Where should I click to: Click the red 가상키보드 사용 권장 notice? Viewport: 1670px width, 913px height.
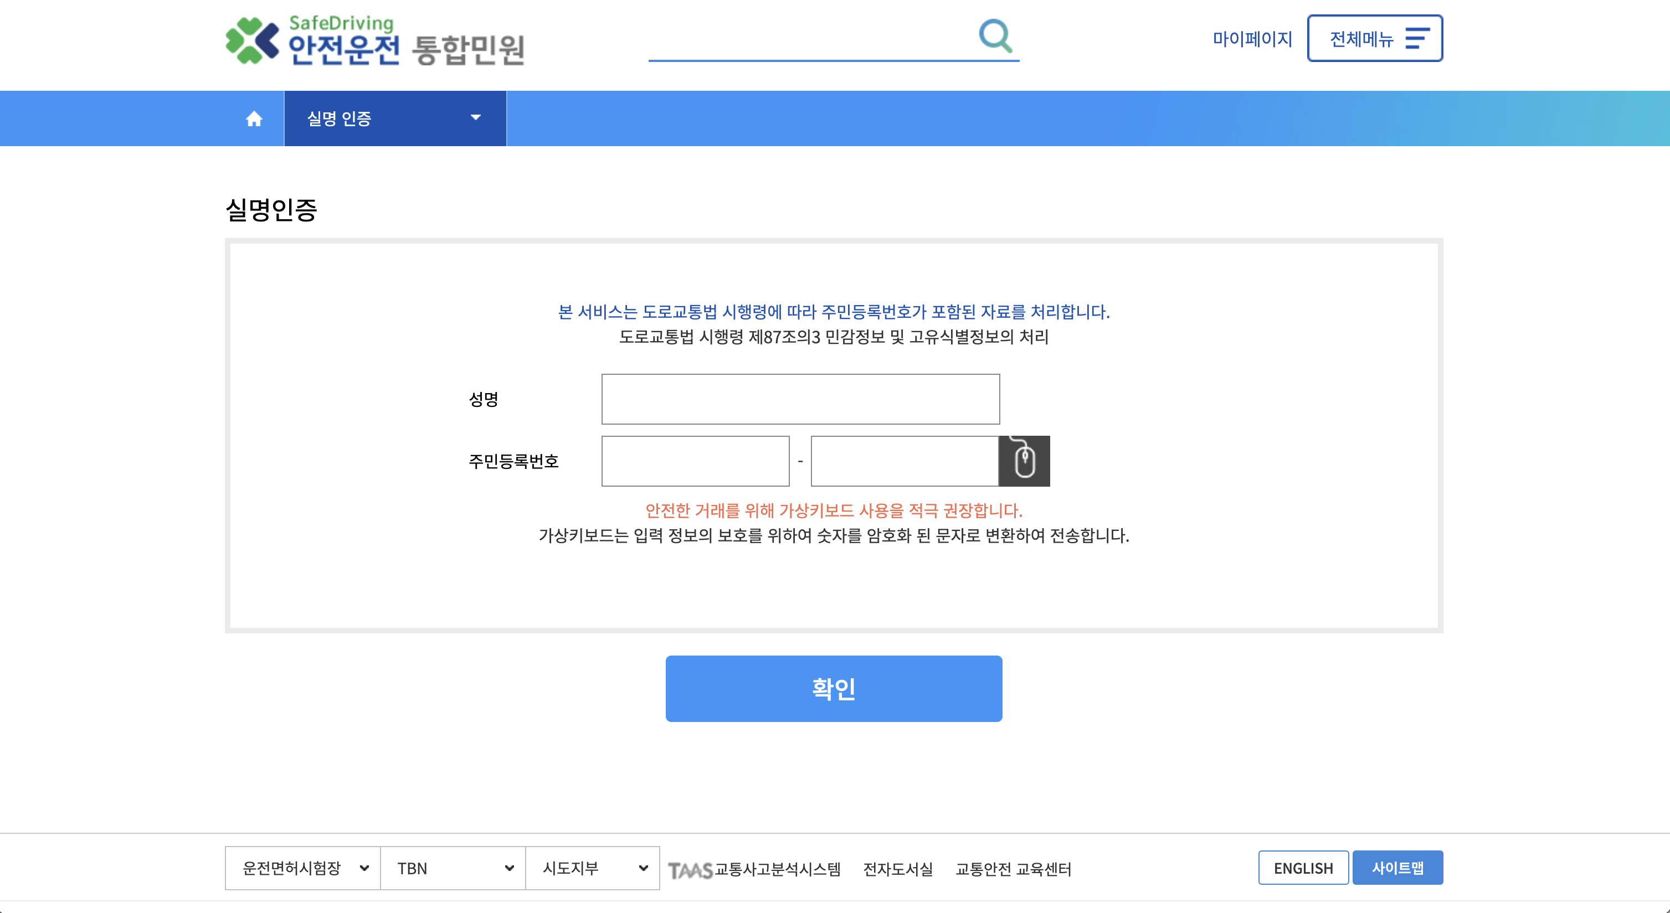(x=834, y=510)
